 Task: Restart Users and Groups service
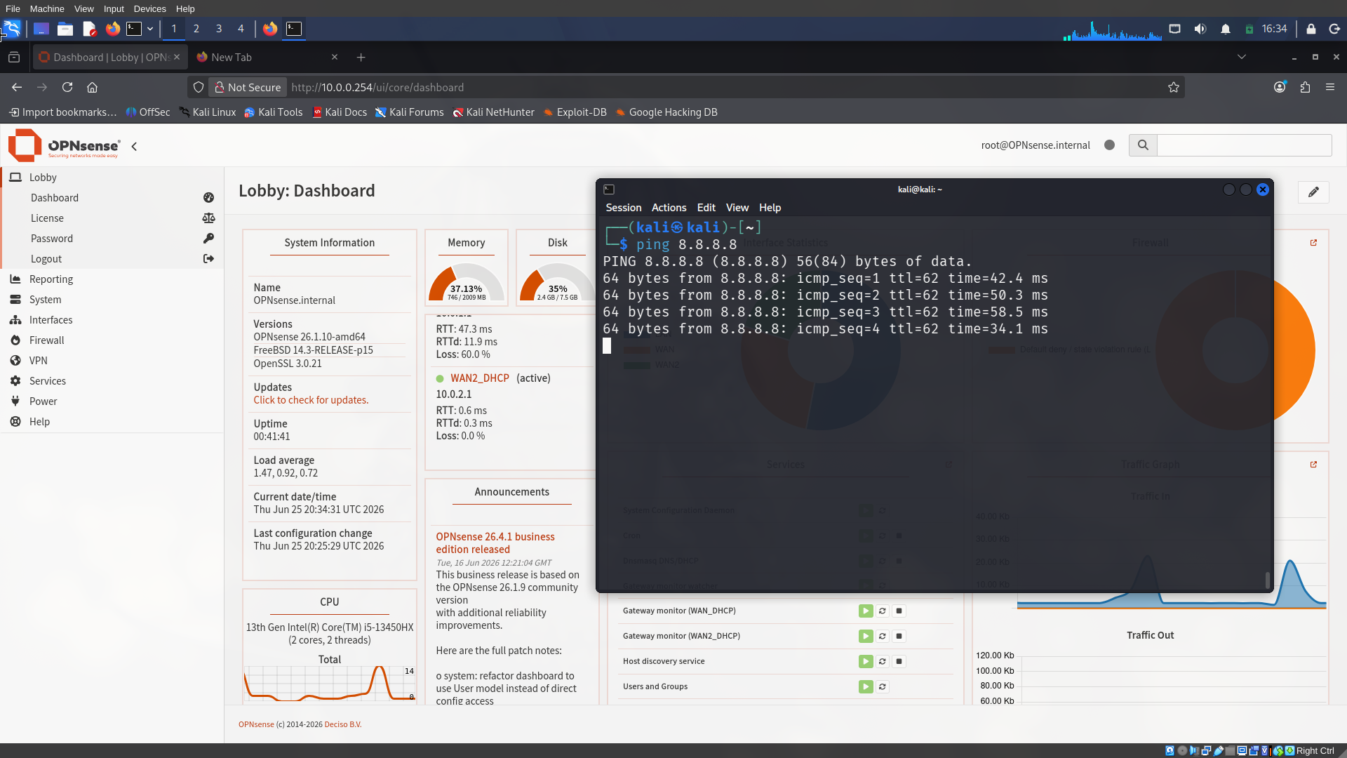pyautogui.click(x=883, y=687)
